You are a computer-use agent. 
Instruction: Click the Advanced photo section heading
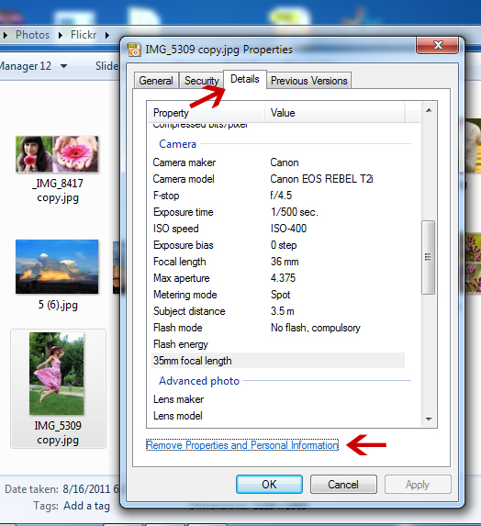(199, 381)
